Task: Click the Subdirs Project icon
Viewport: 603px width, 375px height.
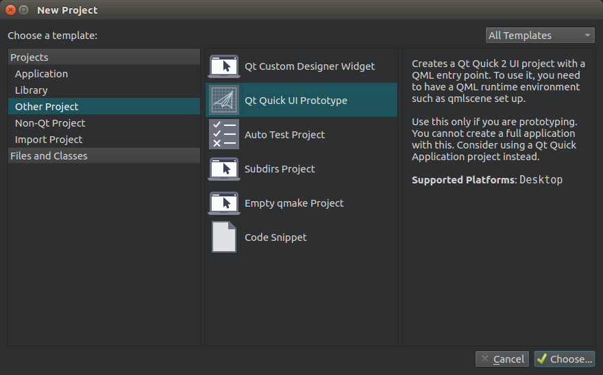Action: 224,168
